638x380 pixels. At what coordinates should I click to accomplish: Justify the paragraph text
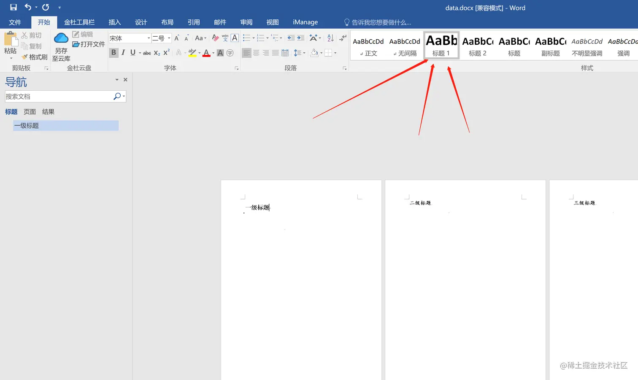[276, 53]
